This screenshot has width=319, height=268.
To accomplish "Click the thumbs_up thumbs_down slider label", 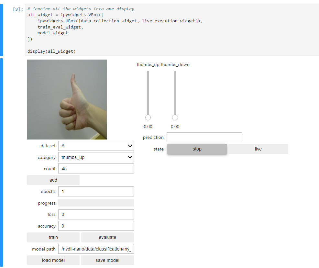I will tap(163, 64).
